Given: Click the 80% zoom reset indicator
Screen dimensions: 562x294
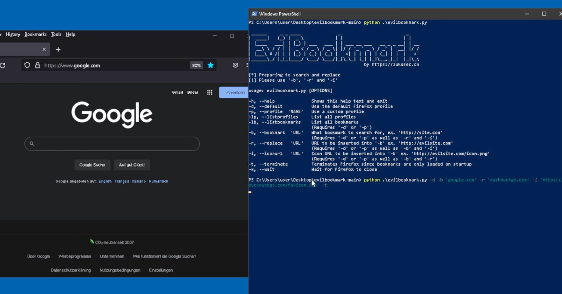Looking at the screenshot, I should pos(196,65).
